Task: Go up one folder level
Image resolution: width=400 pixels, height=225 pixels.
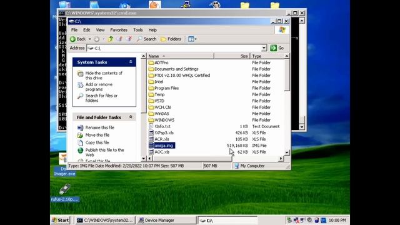Action: pos(111,39)
